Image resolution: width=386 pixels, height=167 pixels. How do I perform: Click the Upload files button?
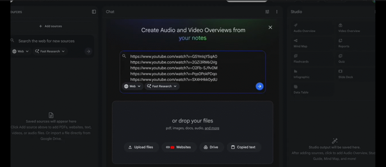141,147
